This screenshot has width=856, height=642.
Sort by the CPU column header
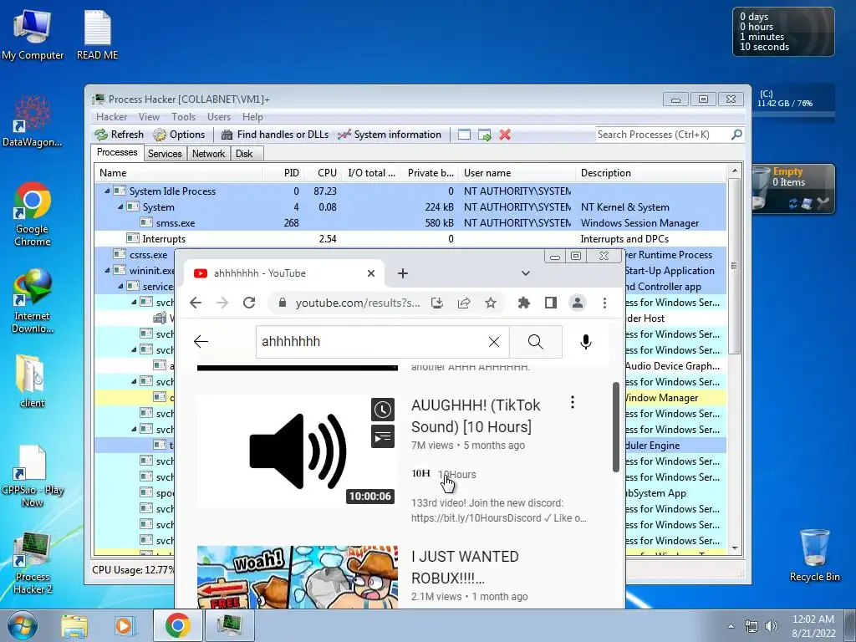(322, 172)
